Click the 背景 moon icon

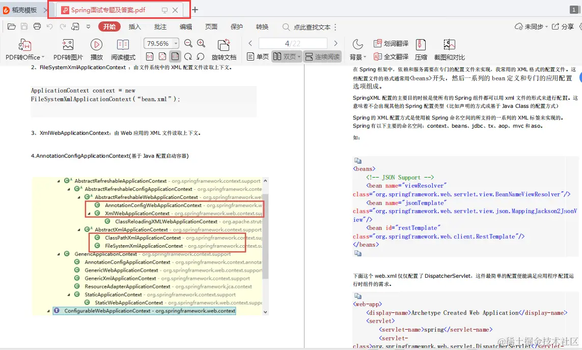(x=358, y=44)
